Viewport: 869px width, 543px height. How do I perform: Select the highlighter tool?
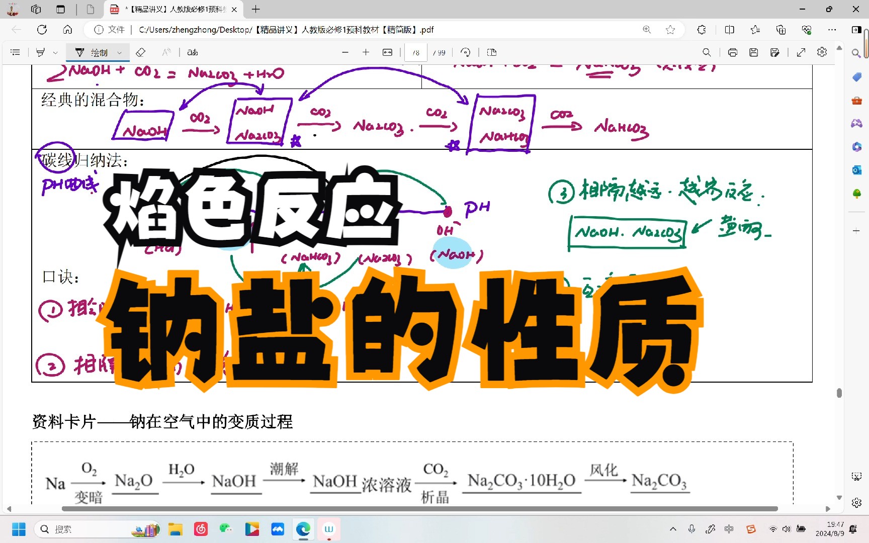(39, 52)
